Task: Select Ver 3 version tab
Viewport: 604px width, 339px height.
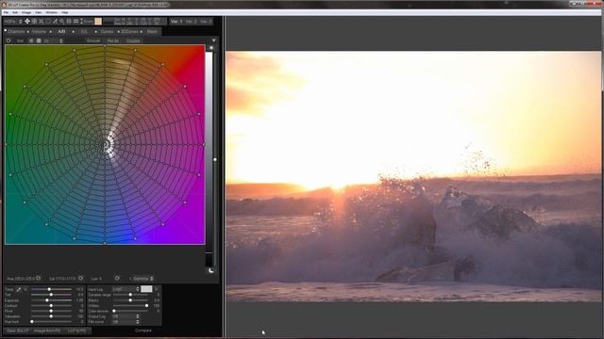Action: click(206, 21)
